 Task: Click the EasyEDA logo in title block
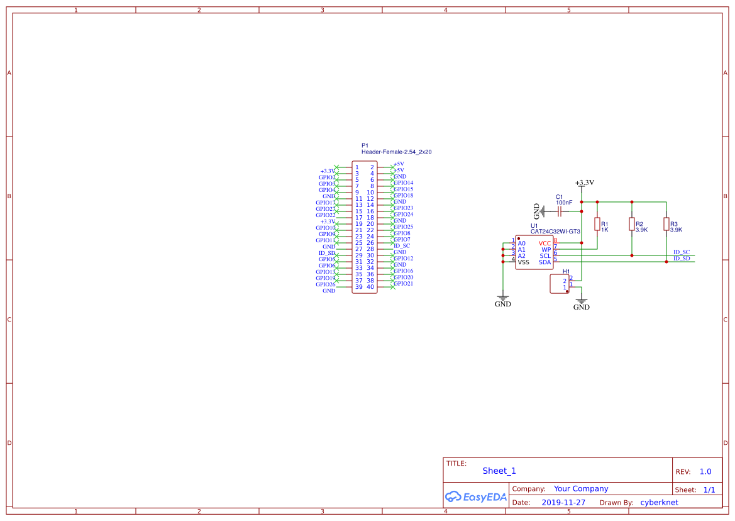(475, 497)
